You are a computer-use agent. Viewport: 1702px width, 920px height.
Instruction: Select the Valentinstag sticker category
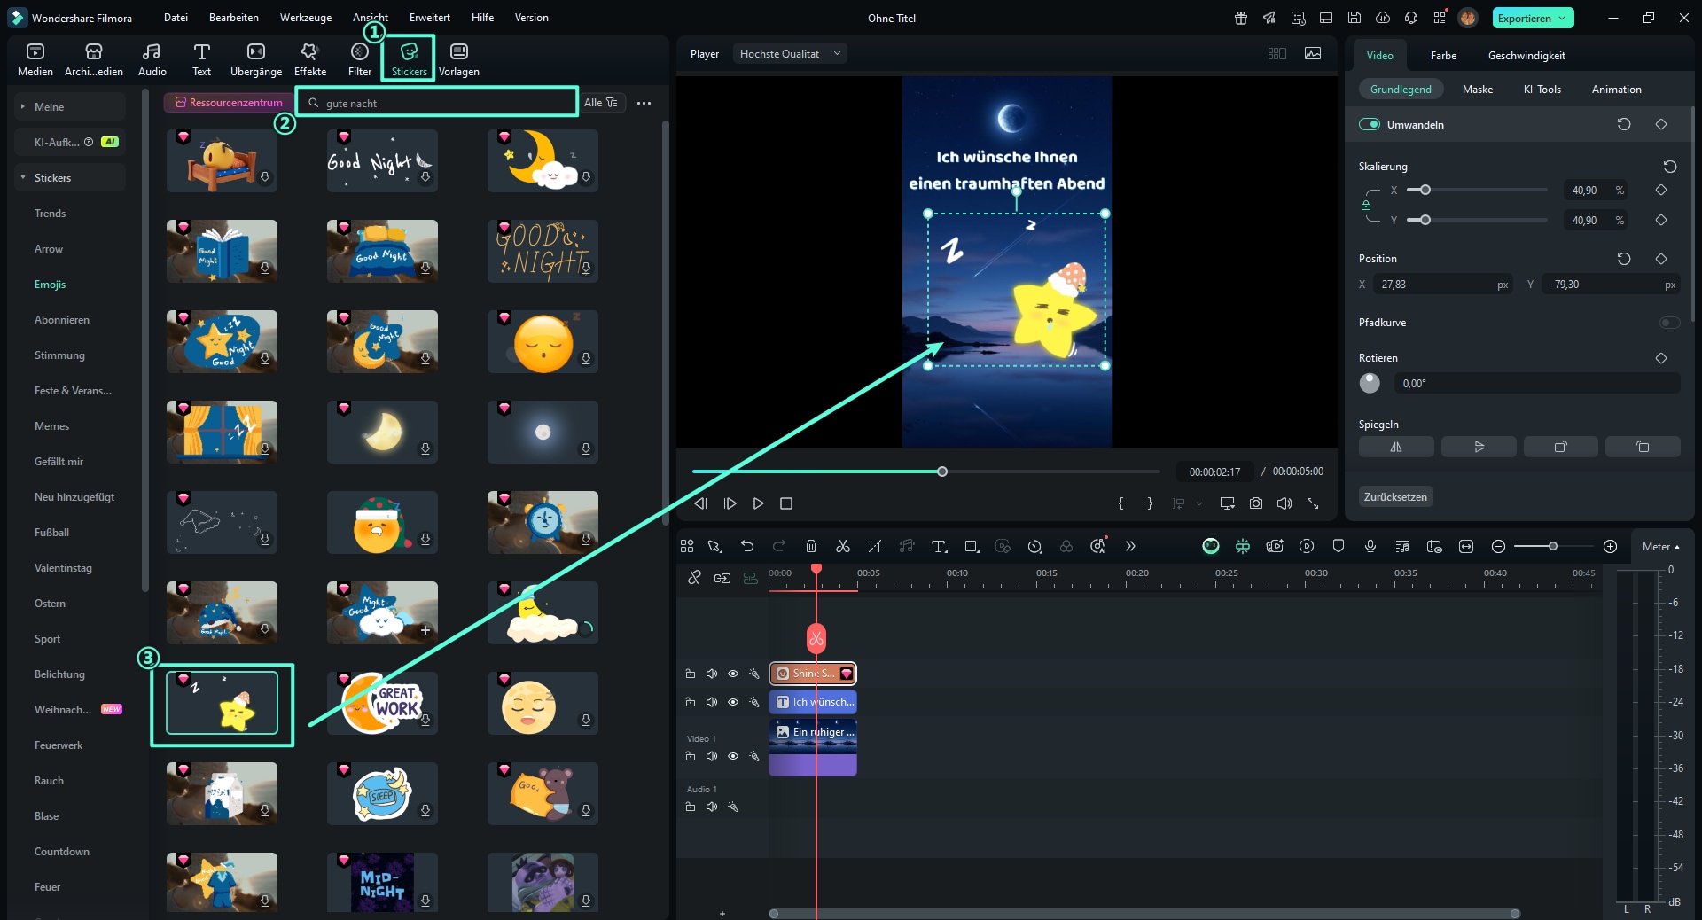tap(63, 568)
